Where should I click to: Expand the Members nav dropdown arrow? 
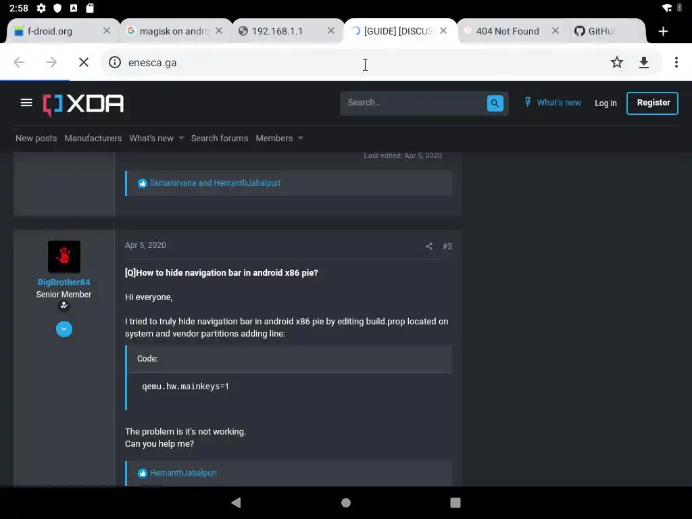(x=301, y=138)
